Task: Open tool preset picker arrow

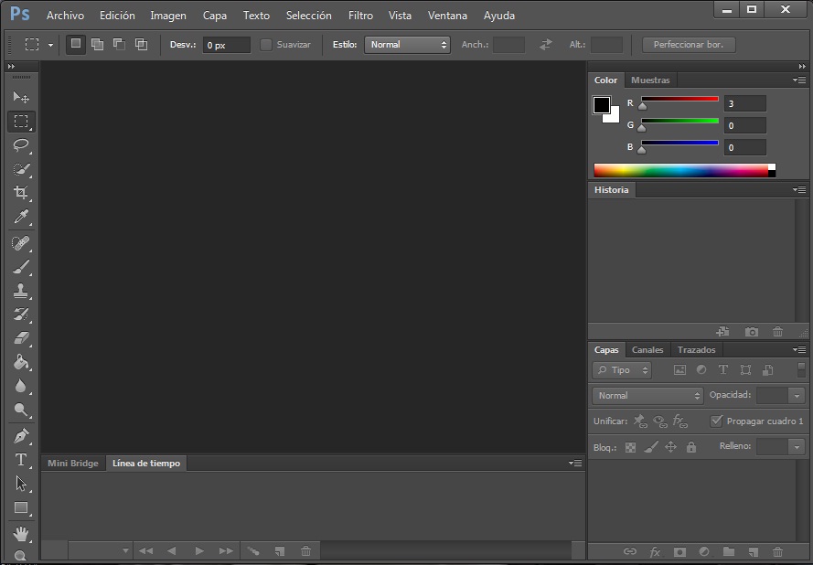Action: [x=50, y=45]
